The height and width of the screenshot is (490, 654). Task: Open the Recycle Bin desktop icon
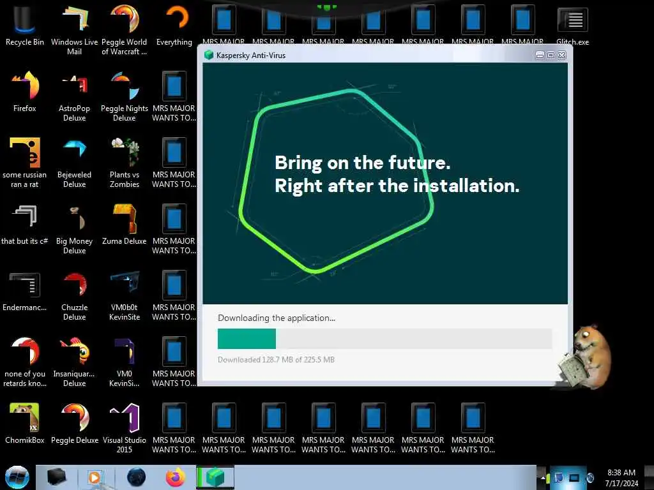click(x=25, y=25)
